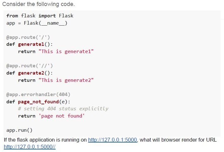The height and width of the screenshot is (152, 224).
Task: Click the 'Consider the following code.' text
Action: pos(39,4)
